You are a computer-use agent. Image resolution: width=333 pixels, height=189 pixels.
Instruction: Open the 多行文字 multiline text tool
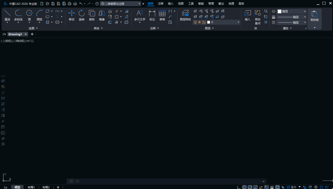coord(140,16)
